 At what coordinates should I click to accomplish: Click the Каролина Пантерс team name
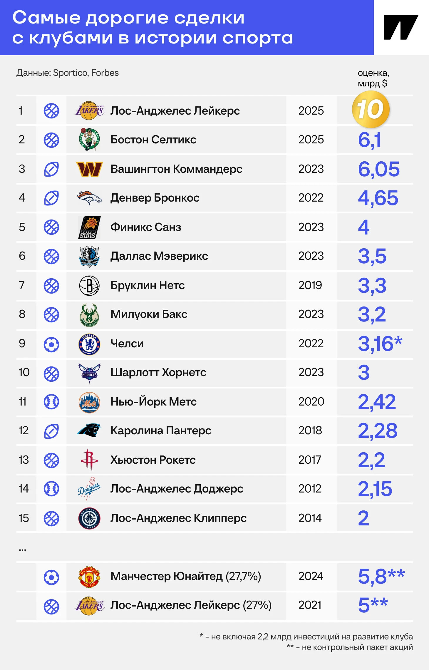pos(161,431)
